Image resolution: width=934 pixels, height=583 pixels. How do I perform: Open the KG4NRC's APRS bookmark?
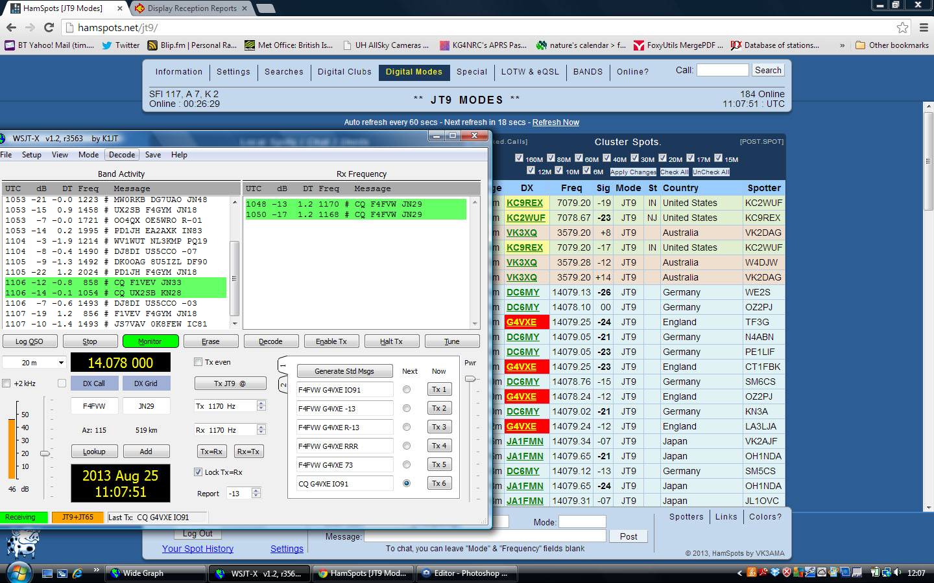(483, 45)
